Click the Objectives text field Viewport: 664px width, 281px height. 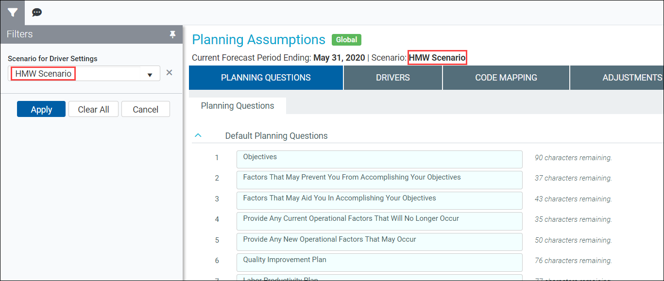[379, 159]
